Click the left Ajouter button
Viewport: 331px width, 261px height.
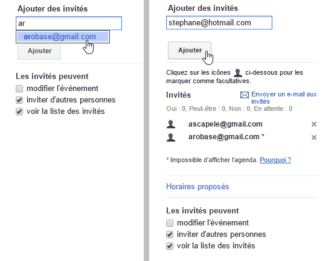pos(39,51)
